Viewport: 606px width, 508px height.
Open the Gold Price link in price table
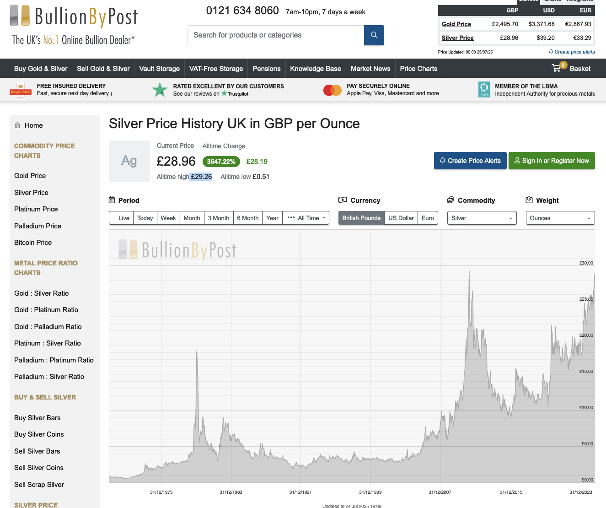[456, 24]
